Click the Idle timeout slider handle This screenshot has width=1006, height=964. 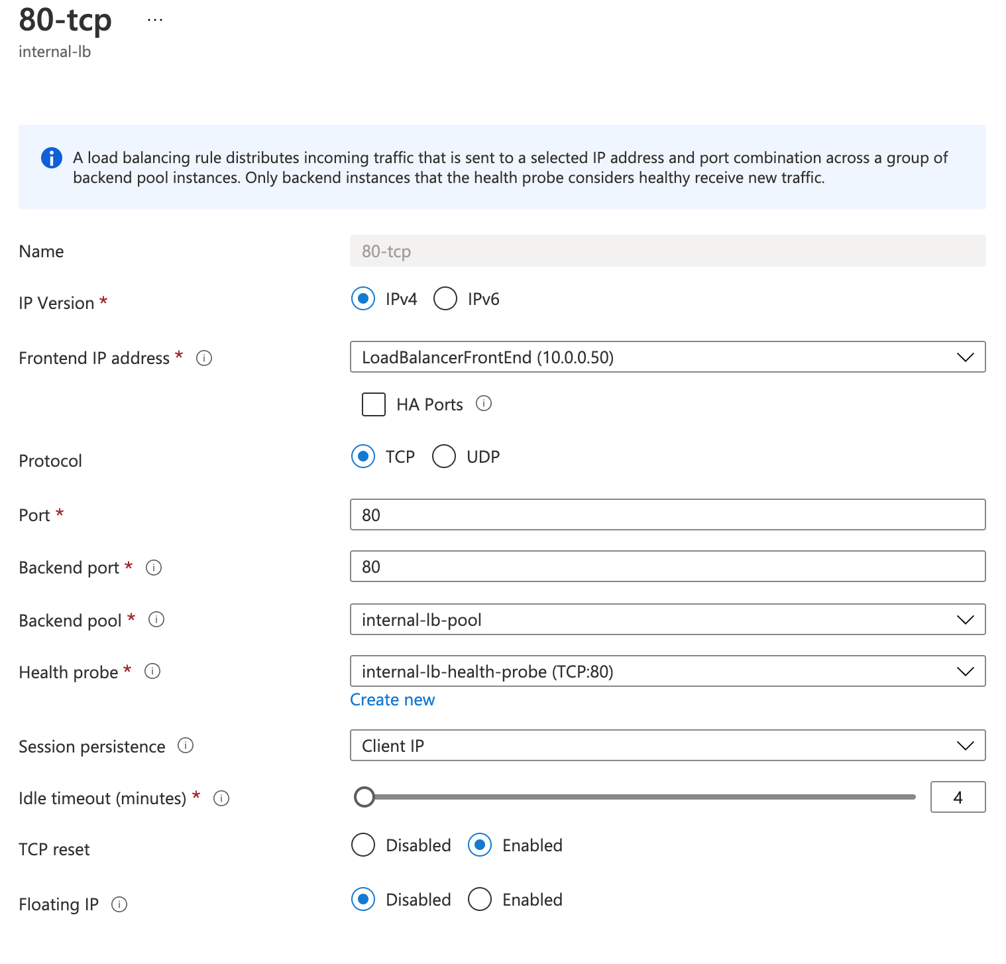(x=364, y=797)
